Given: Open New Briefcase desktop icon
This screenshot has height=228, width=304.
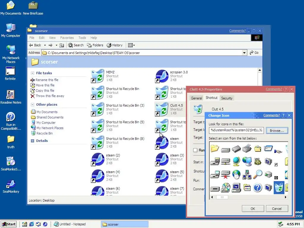Looking at the screenshot, I should click(x=33, y=8).
